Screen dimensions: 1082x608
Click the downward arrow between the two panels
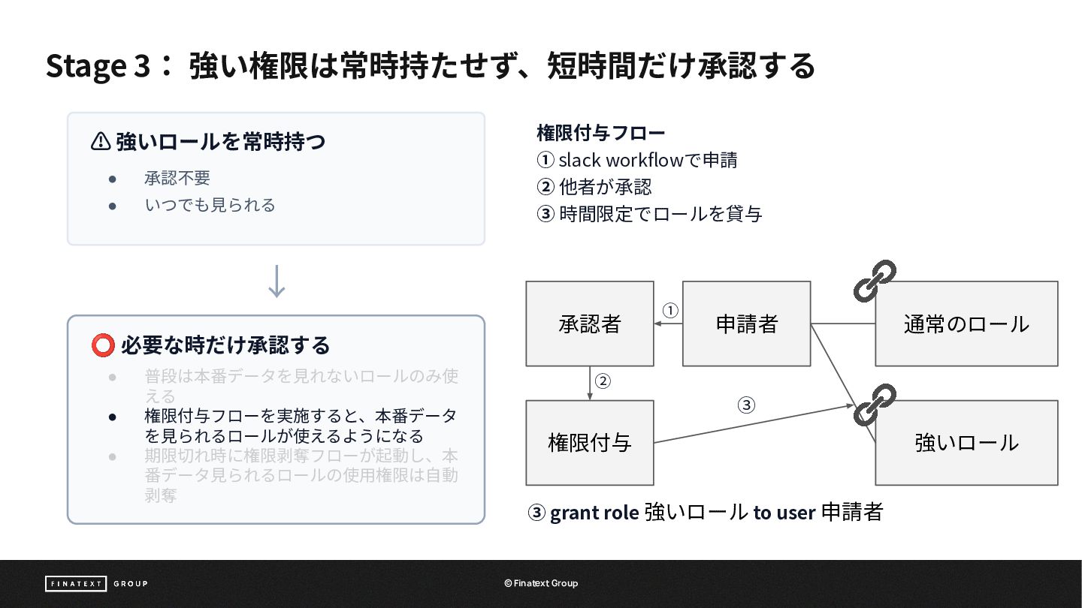click(x=277, y=281)
